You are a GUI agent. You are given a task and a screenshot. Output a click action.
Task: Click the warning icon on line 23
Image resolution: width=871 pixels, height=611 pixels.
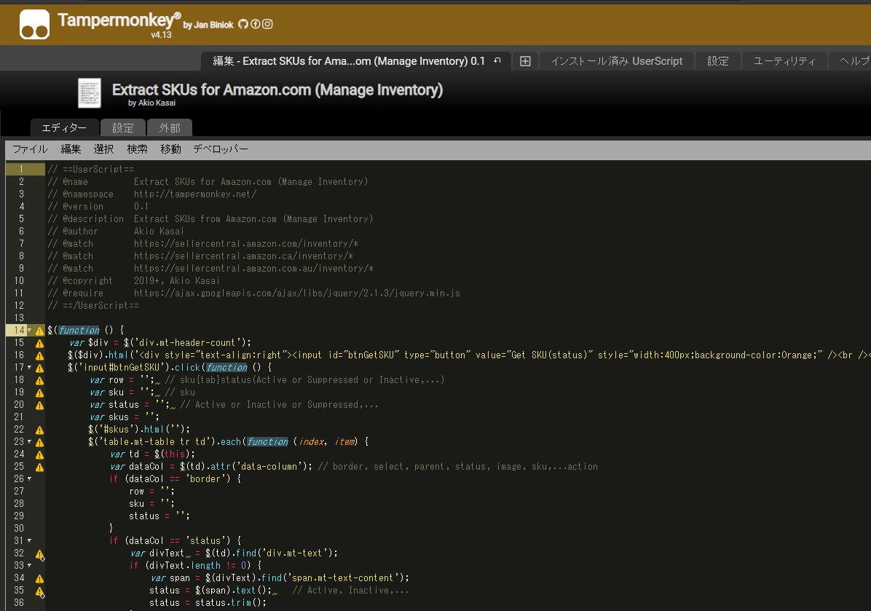tap(39, 442)
